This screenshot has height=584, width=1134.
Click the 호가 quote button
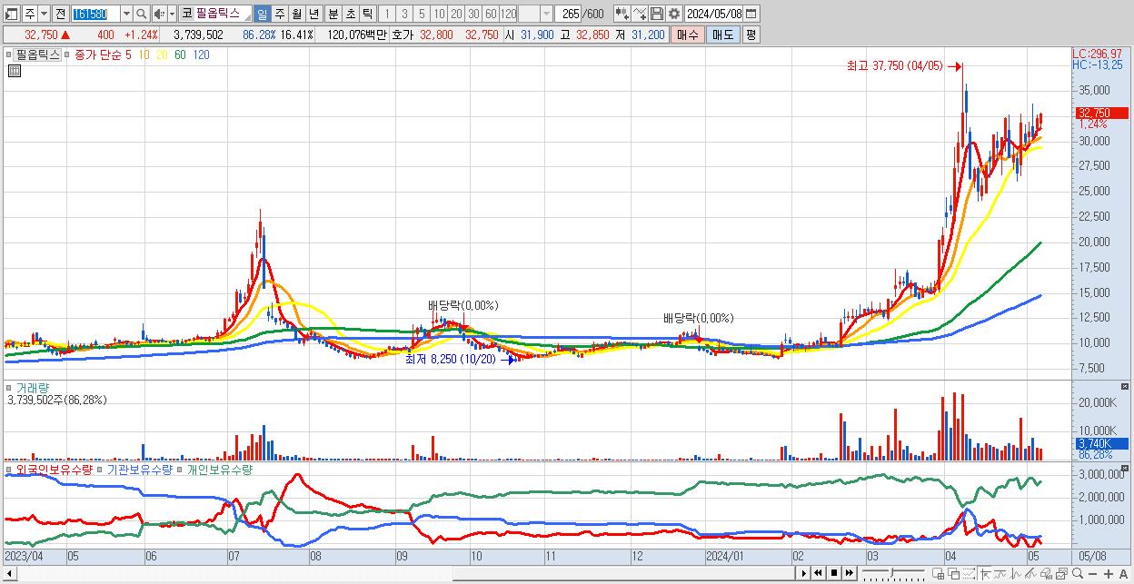point(403,35)
